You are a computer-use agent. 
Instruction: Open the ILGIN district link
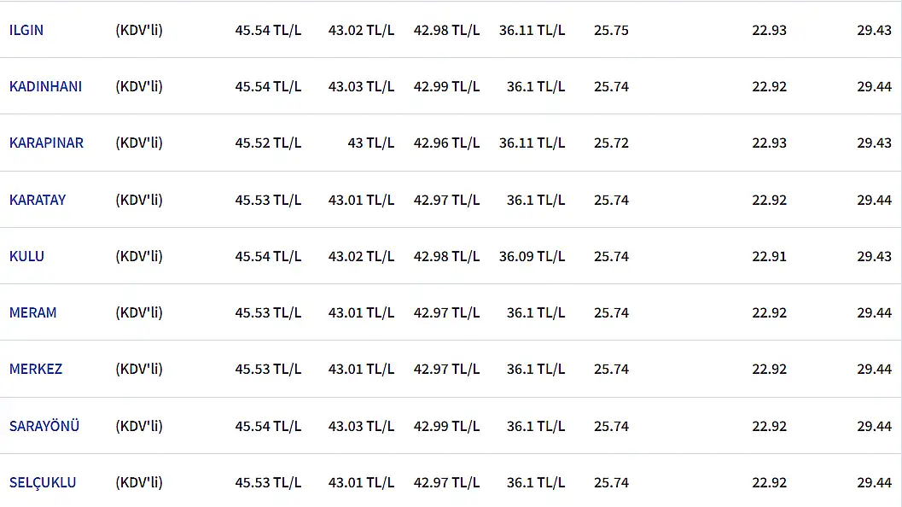click(26, 30)
